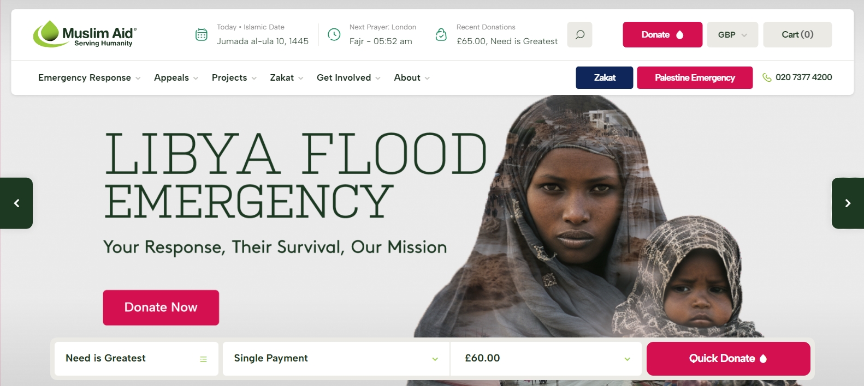Advance to next slide arrow
The image size is (864, 386).
coord(848,203)
